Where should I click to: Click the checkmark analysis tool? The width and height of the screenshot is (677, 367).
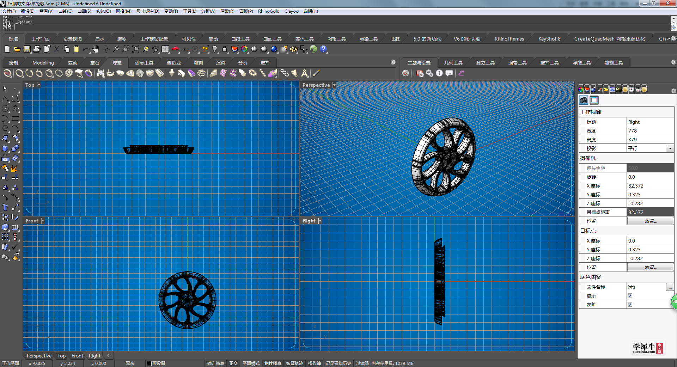click(x=15, y=247)
